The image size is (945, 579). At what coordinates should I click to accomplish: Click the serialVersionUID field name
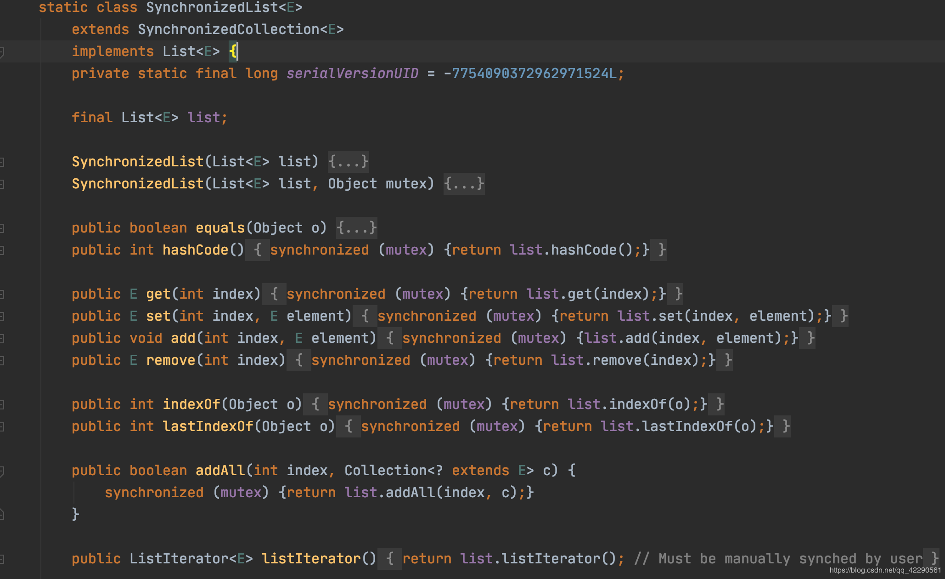[352, 74]
